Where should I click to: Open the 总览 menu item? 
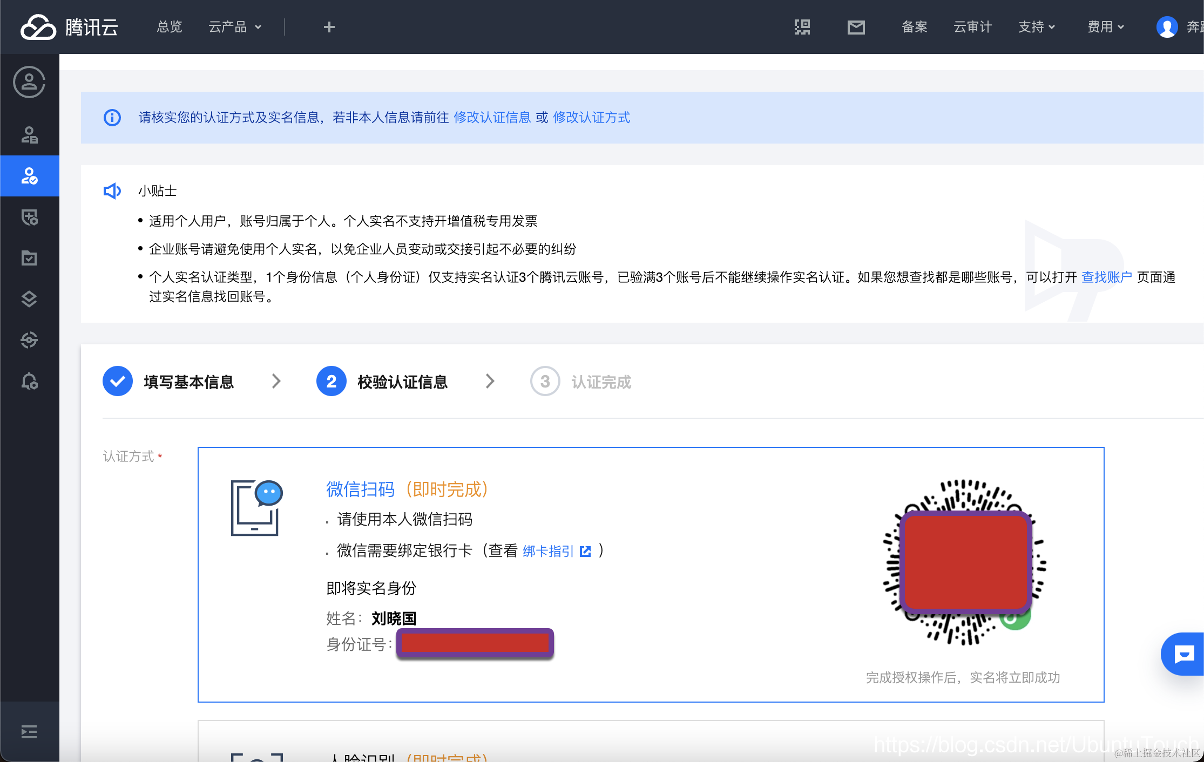click(x=169, y=27)
